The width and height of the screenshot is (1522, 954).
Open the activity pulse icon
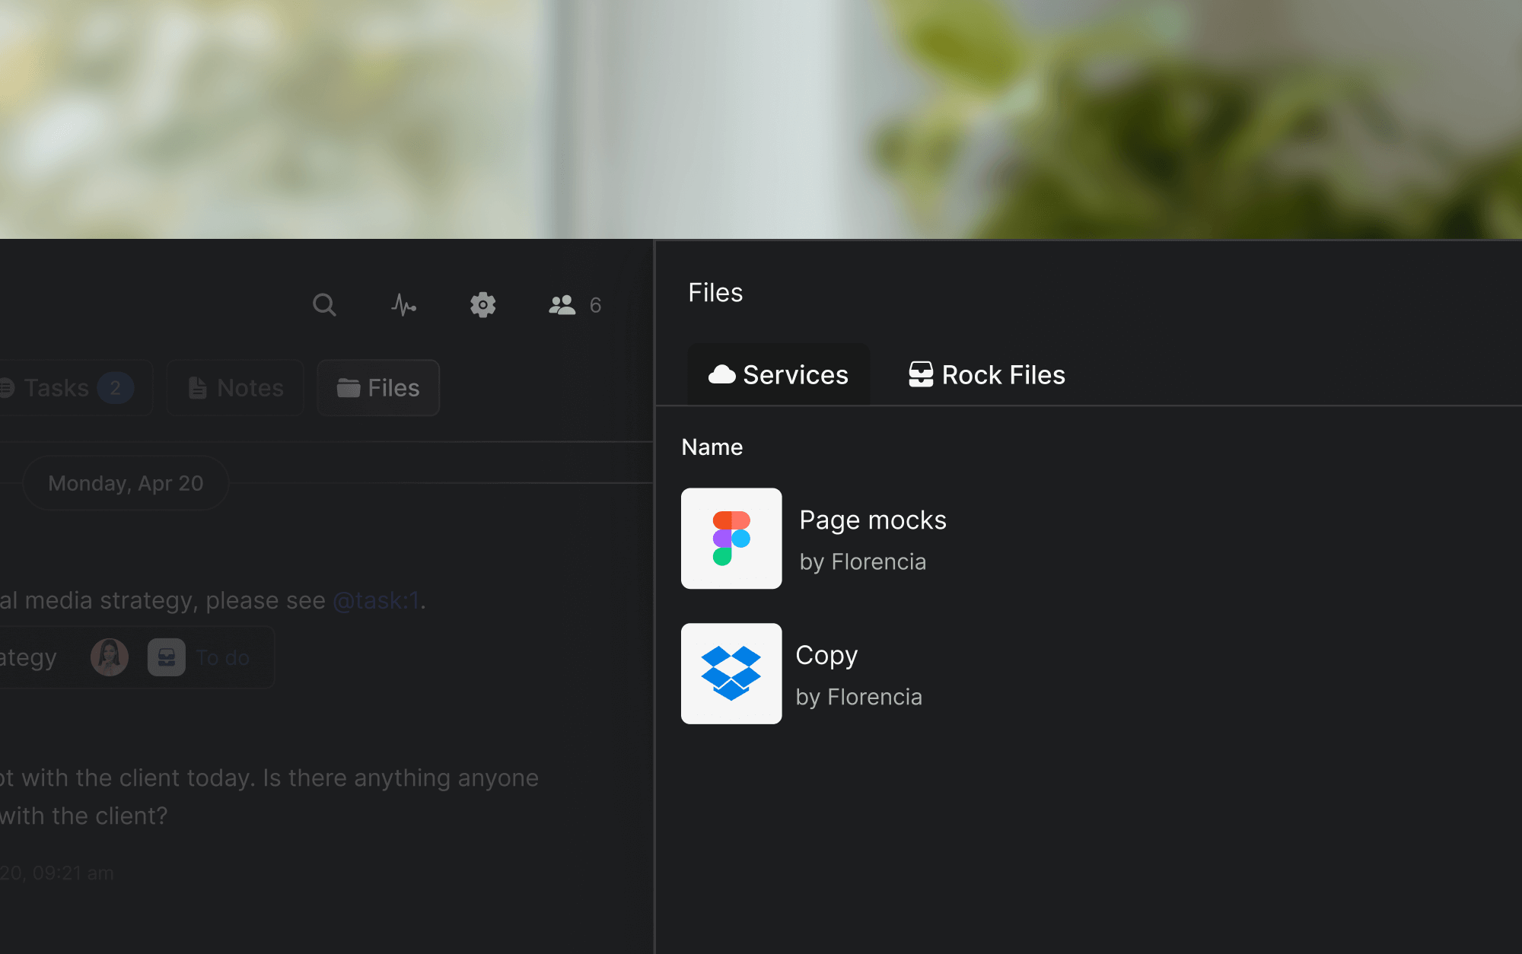[403, 305]
